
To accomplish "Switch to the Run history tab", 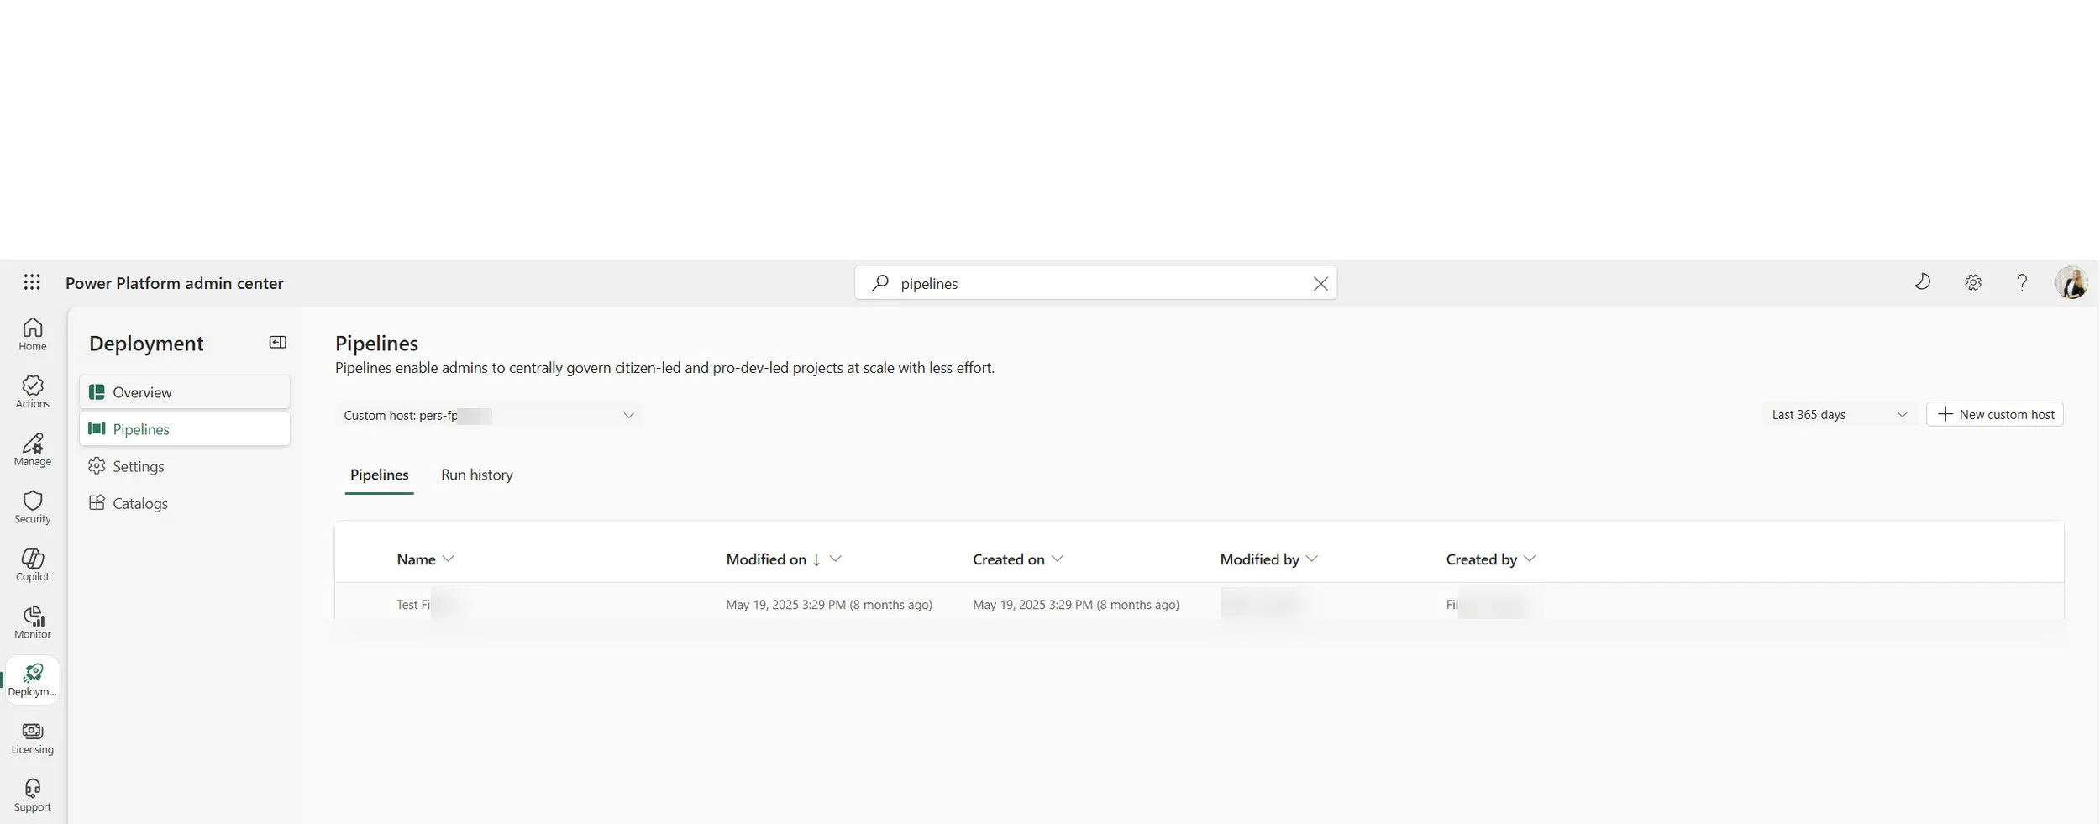I will coord(476,475).
